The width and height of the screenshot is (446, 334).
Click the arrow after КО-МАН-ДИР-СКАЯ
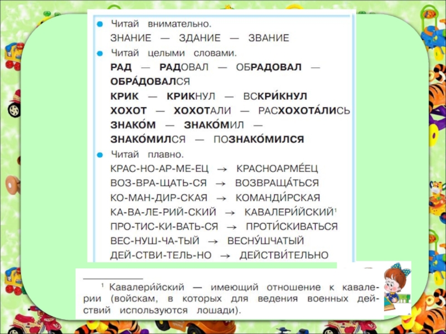pyautogui.click(x=221, y=199)
